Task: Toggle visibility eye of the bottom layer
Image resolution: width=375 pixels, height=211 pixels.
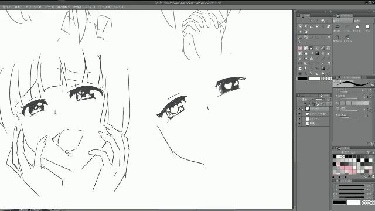Action: 299,124
